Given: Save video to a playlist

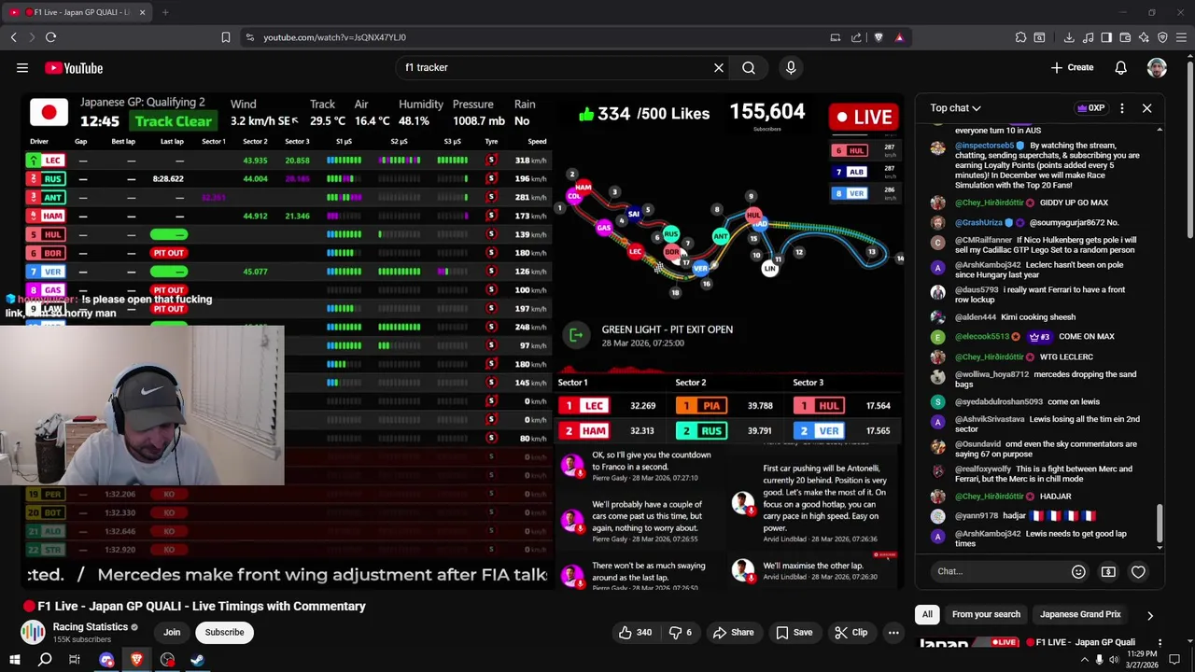Looking at the screenshot, I should pyautogui.click(x=794, y=632).
